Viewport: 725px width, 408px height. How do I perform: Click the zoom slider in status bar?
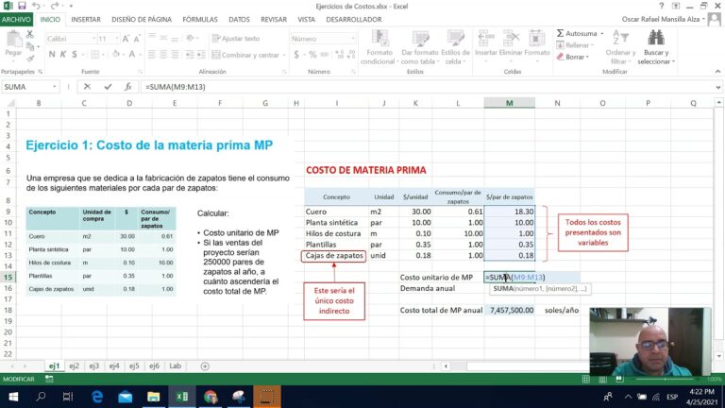point(666,380)
